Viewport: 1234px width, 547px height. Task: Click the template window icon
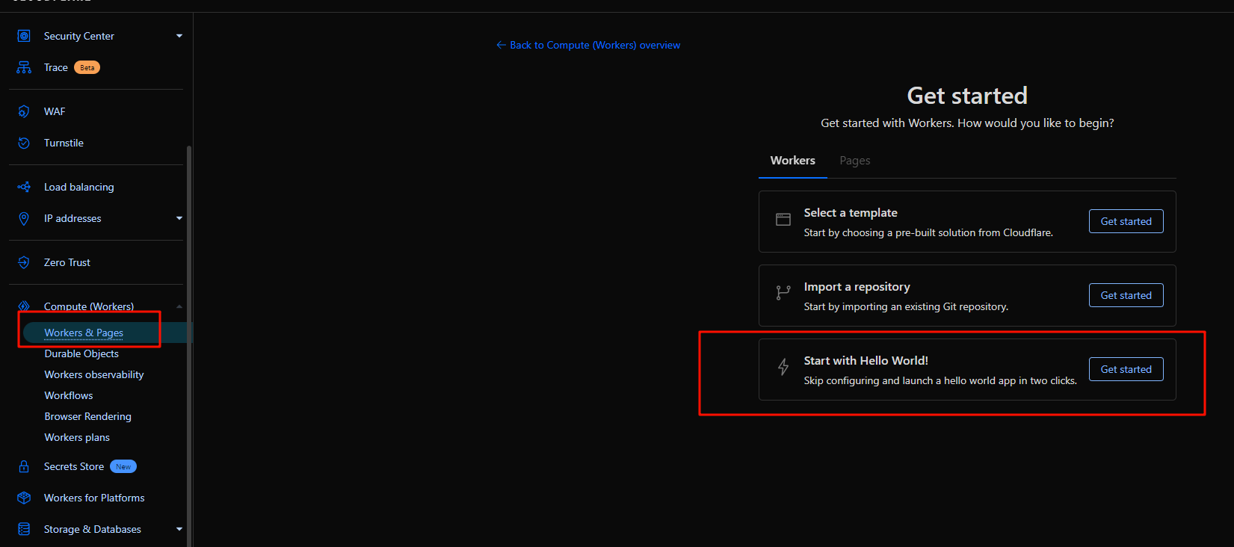click(x=783, y=220)
